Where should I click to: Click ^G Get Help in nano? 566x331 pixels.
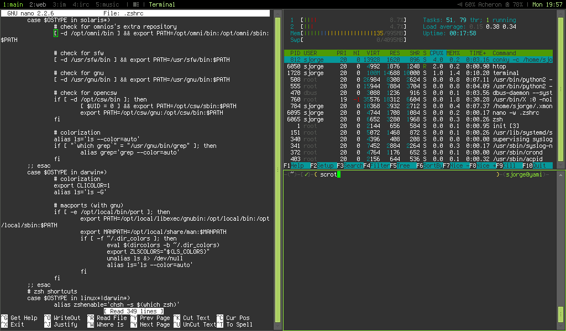point(19,318)
